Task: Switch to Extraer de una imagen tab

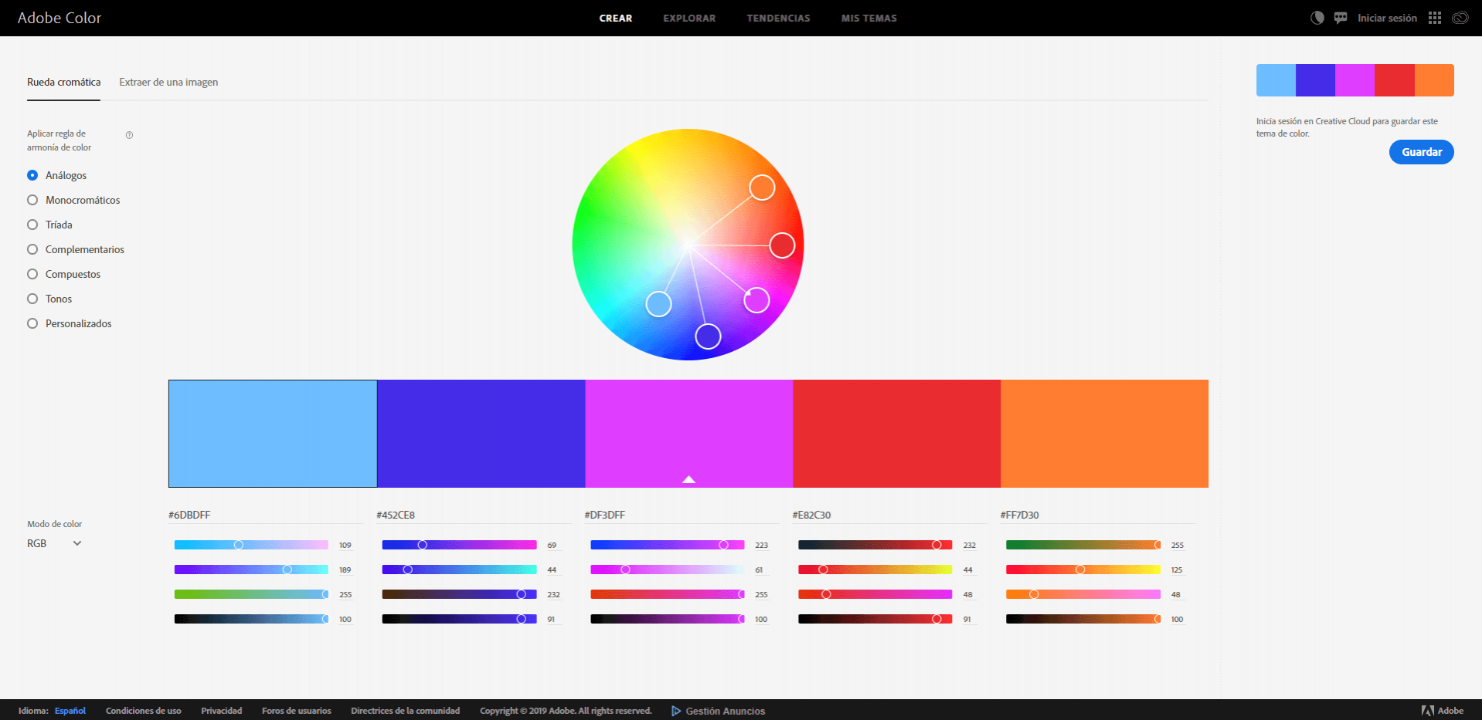Action: pyautogui.click(x=168, y=83)
